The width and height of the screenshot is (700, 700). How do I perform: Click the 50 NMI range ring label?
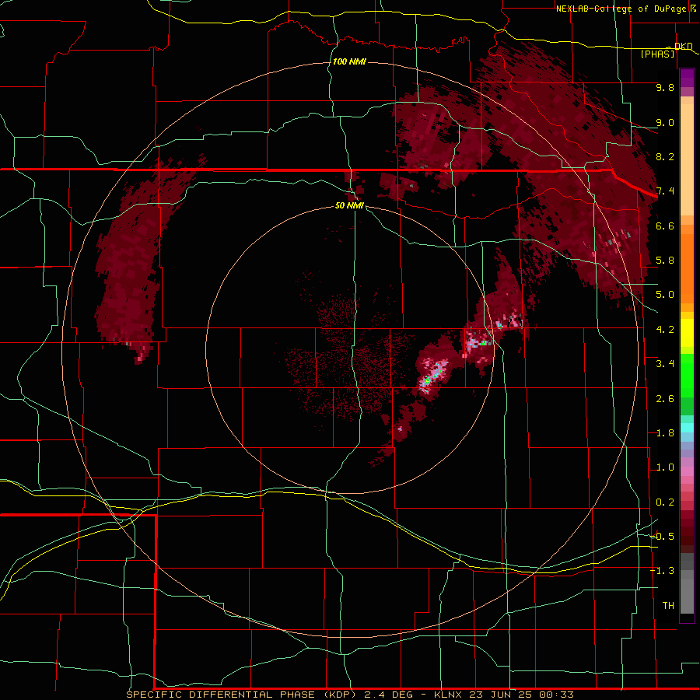tap(349, 205)
